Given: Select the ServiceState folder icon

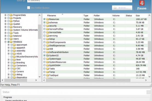Looking at the screenshot, I should (x=47, y=32).
